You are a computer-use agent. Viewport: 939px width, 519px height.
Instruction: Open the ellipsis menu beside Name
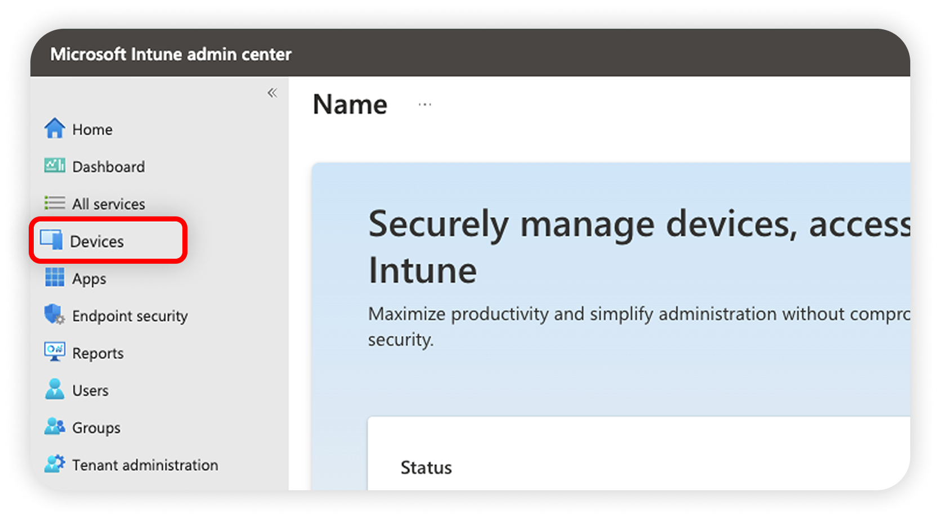[x=425, y=104]
